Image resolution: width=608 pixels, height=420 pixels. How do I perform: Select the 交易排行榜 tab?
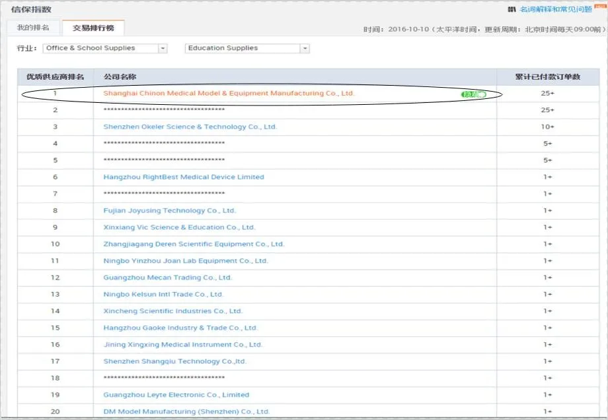pos(93,28)
